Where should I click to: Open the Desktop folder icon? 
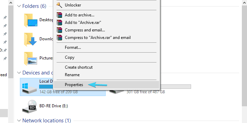tap(31, 20)
